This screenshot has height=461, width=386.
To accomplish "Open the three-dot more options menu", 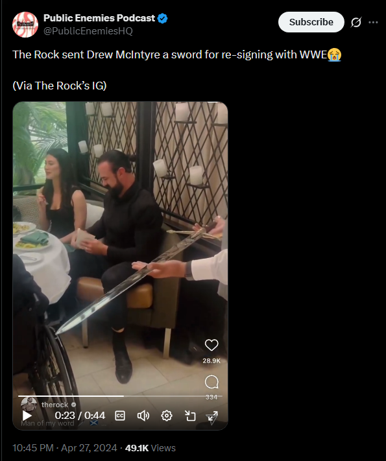I will [373, 22].
